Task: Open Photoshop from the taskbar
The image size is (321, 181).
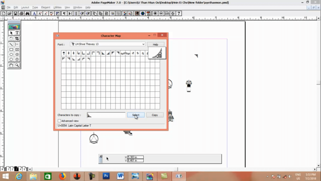Action: coord(106,176)
